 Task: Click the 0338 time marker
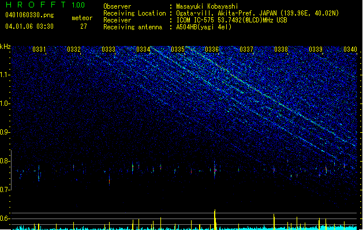(281, 49)
